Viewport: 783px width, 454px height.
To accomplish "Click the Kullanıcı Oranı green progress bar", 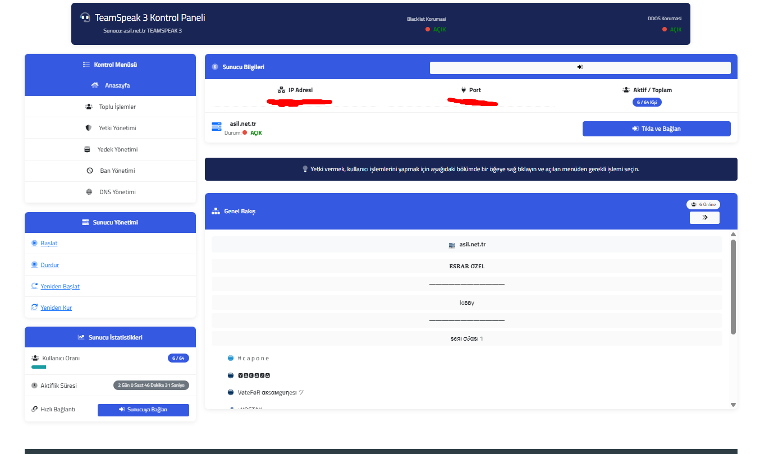I will (x=39, y=367).
